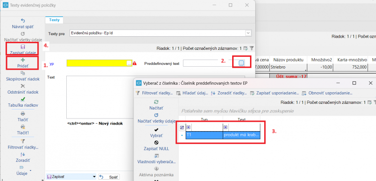376x181 pixels.
Task: Select the T1 row in the picker
Action: click(223, 135)
